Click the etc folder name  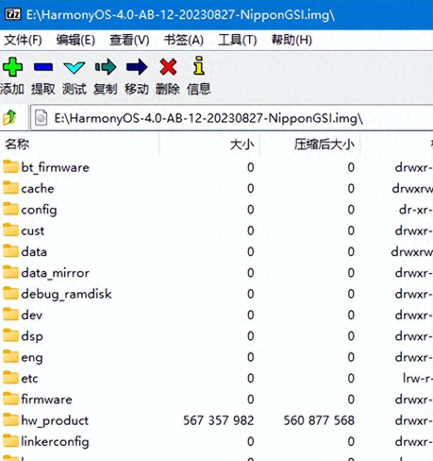[30, 378]
